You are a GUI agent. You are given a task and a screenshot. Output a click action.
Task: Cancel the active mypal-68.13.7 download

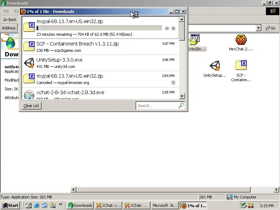[x=173, y=28]
